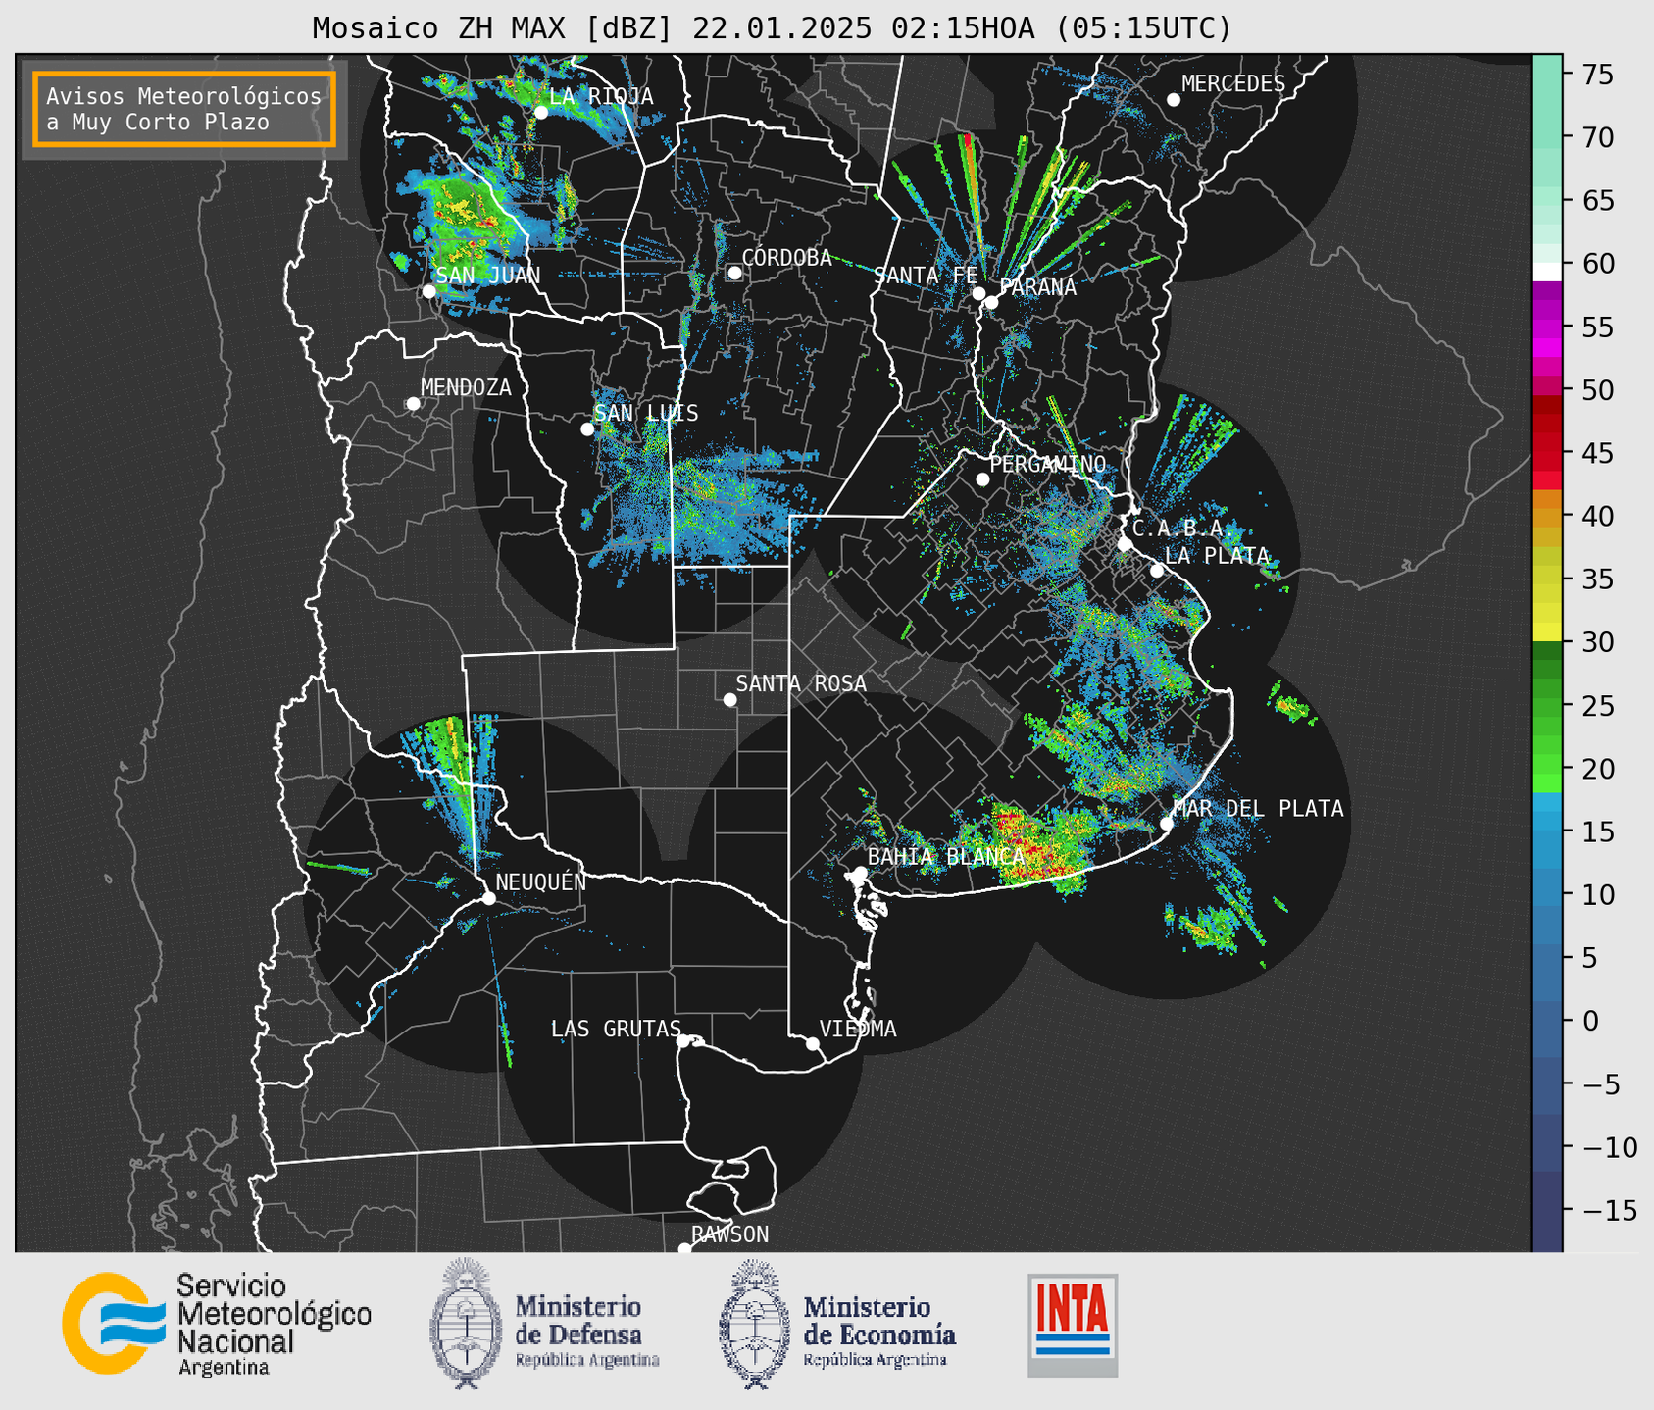1654x1410 pixels.
Task: Click the MERCEDES city marker
Action: (x=1174, y=100)
